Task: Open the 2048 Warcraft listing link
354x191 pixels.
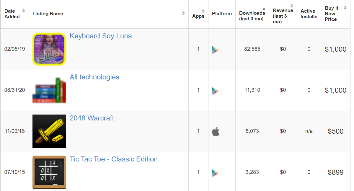Action: coord(92,118)
